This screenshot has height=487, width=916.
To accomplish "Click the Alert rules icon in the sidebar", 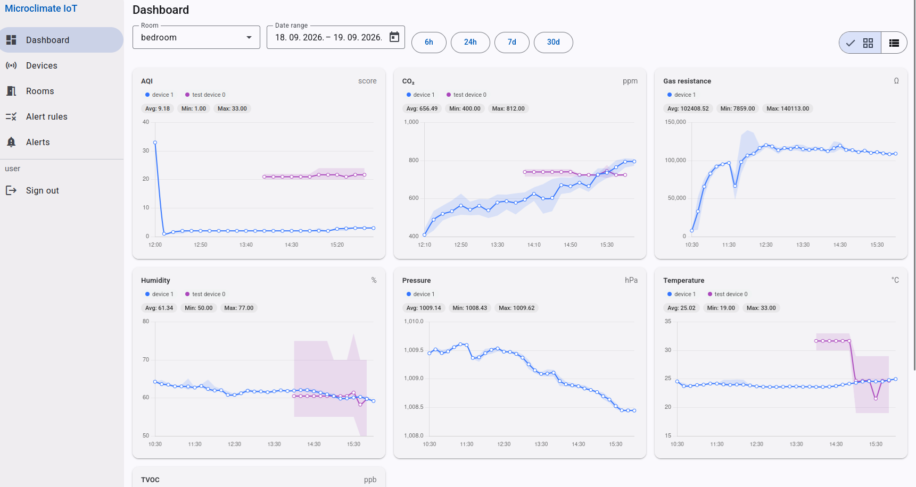I will coord(11,116).
